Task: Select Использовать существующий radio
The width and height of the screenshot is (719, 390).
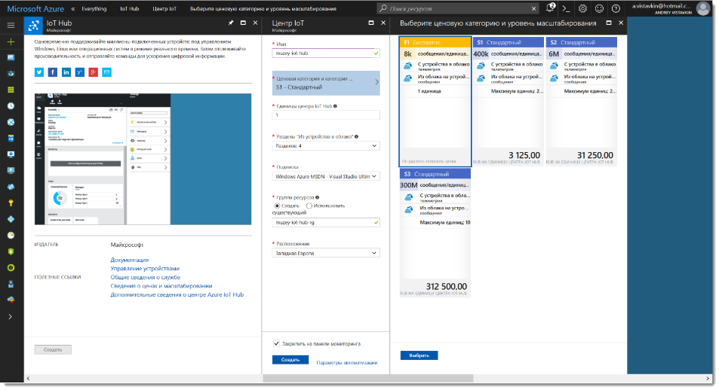Action: (x=309, y=206)
